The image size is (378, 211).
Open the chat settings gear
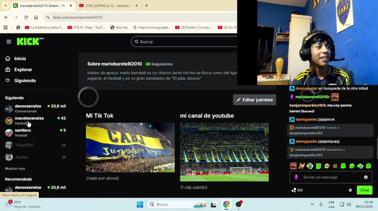coord(350,190)
